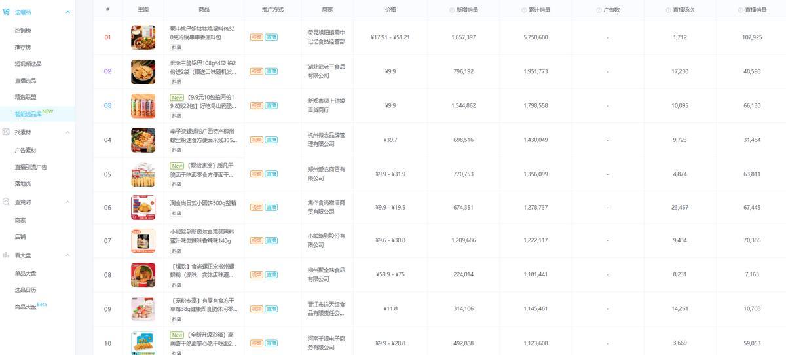
Task: Collapse the 查竞对 section chevron
Action: coord(67,202)
